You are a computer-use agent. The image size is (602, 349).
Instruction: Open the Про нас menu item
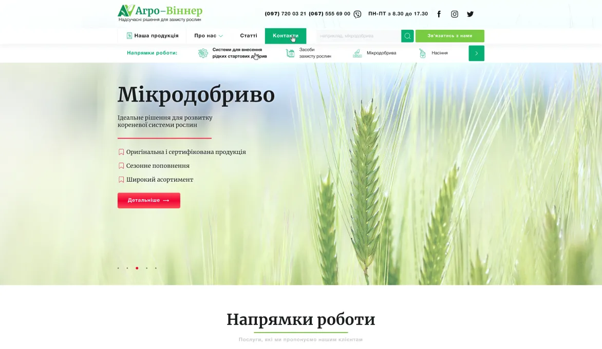point(205,35)
